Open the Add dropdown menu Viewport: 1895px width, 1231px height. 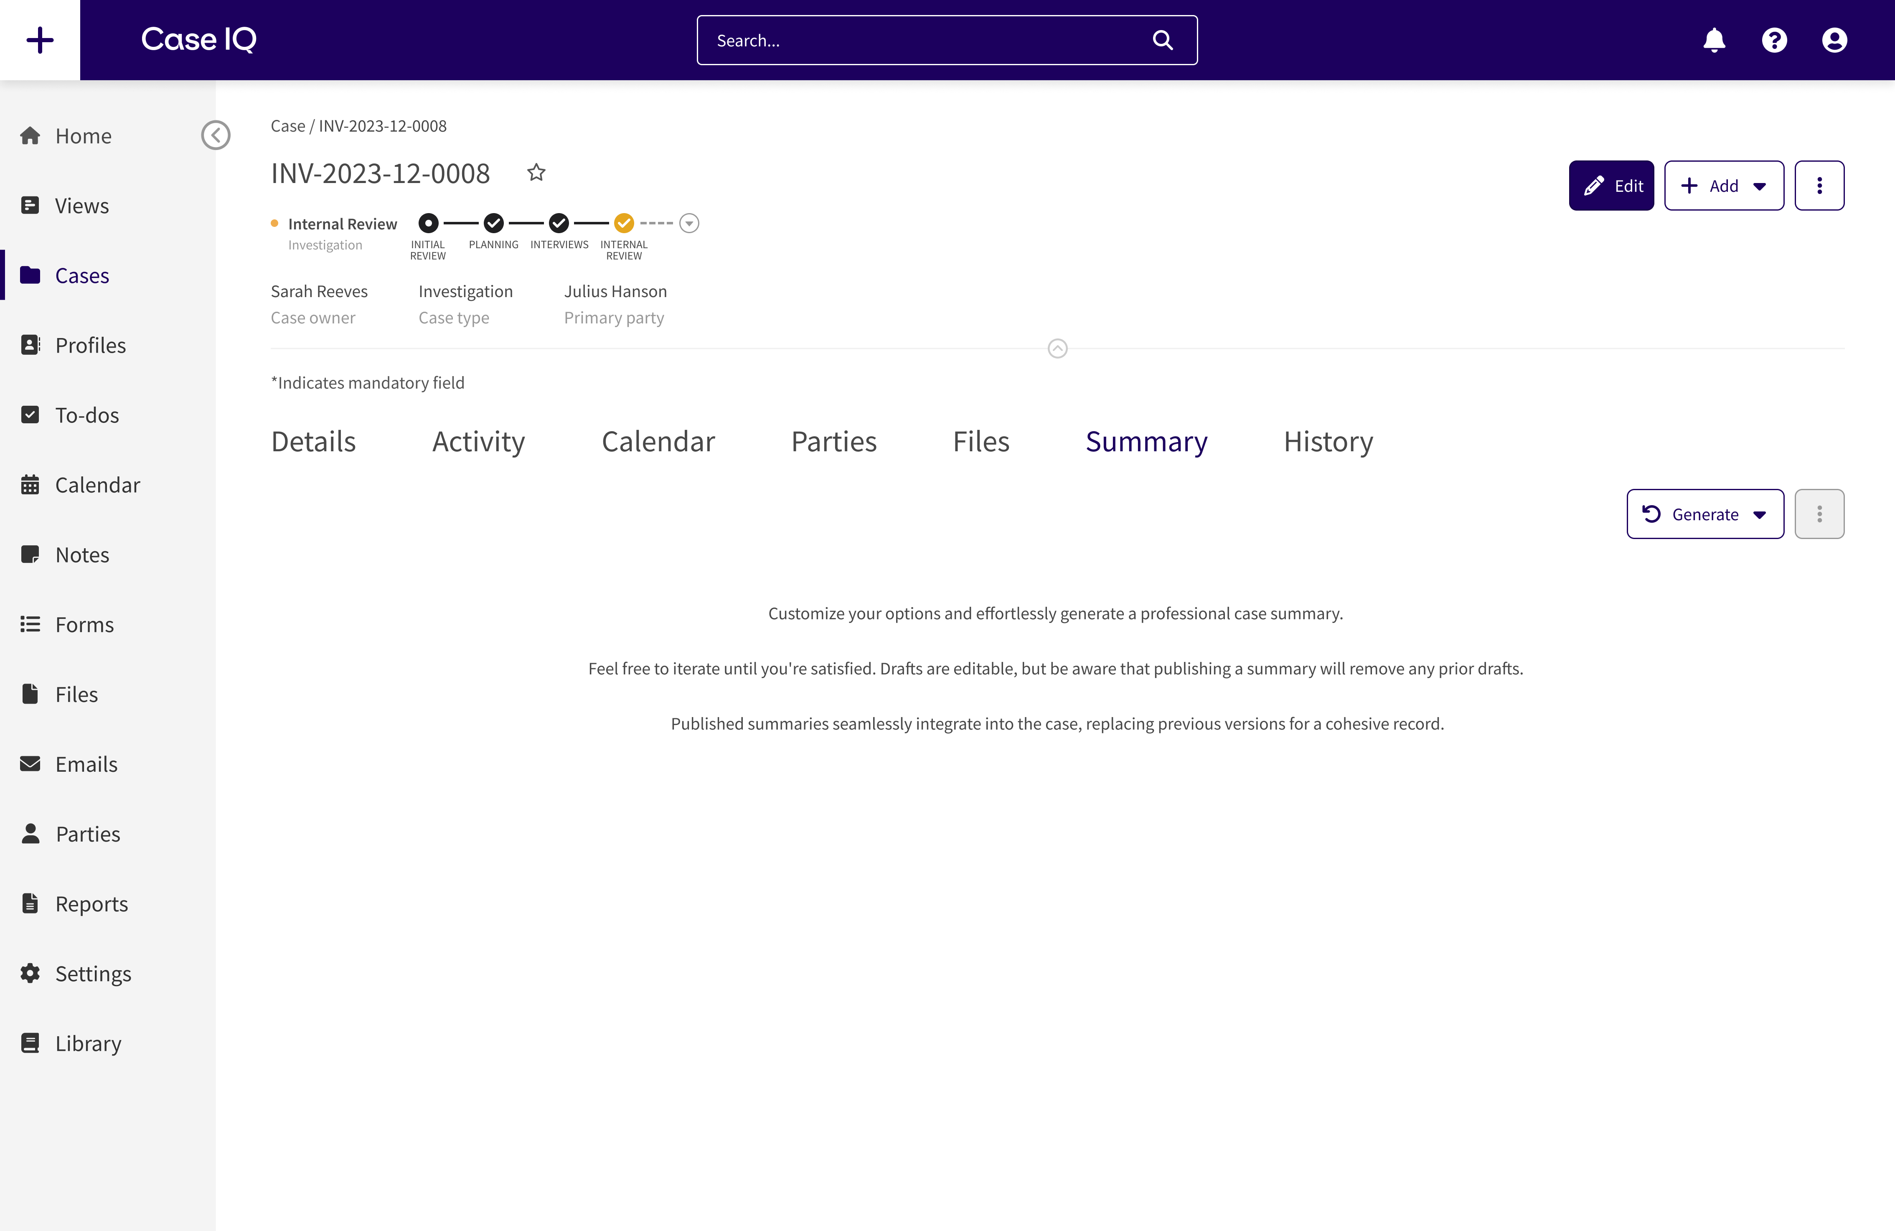(1723, 186)
